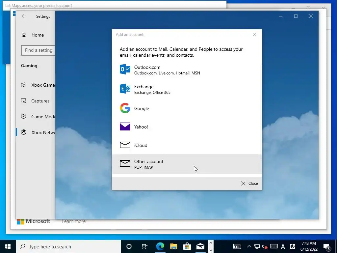Open the touch keyboard tray icon

pos(274,246)
